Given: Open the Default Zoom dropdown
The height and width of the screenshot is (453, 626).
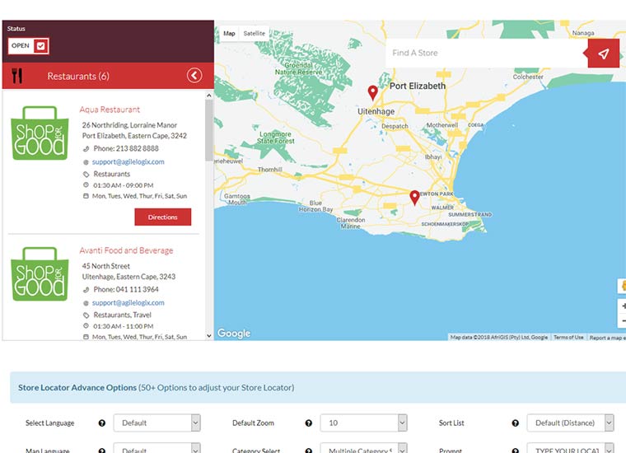Looking at the screenshot, I should pyautogui.click(x=364, y=423).
